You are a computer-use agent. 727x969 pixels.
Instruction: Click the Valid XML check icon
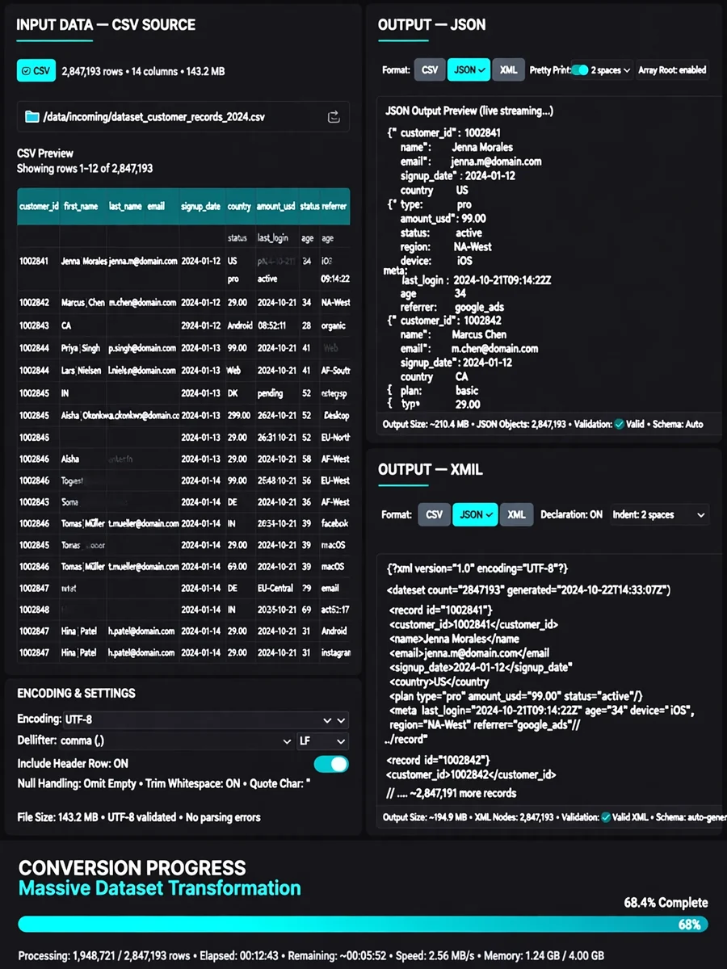tap(605, 817)
